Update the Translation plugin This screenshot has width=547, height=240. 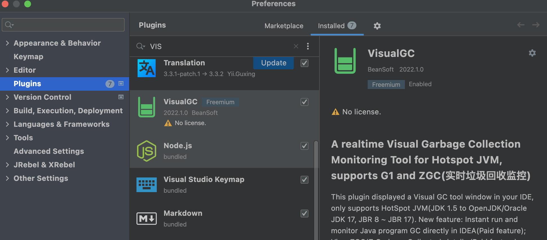pyautogui.click(x=273, y=63)
